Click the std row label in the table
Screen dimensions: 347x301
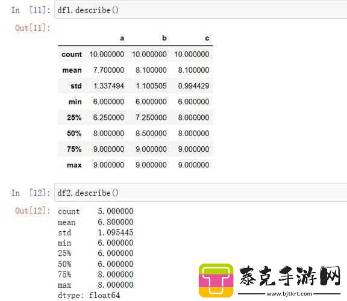(x=76, y=86)
